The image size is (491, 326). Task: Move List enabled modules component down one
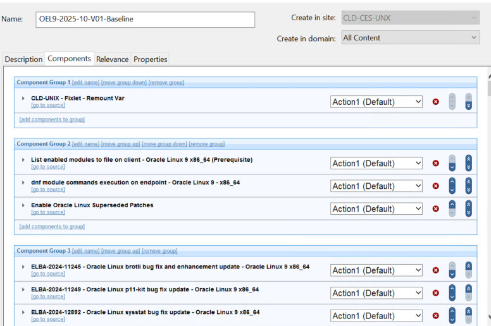[452, 167]
